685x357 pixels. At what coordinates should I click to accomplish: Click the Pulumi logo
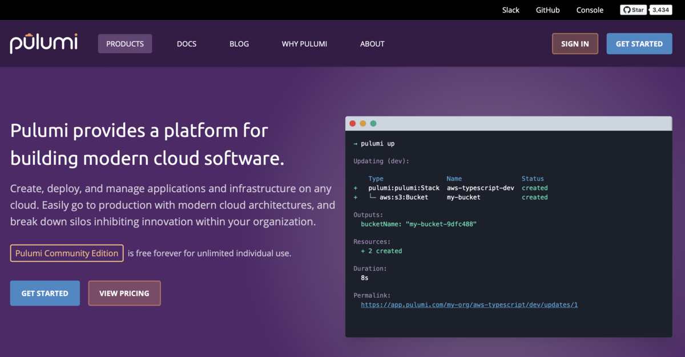click(x=43, y=43)
